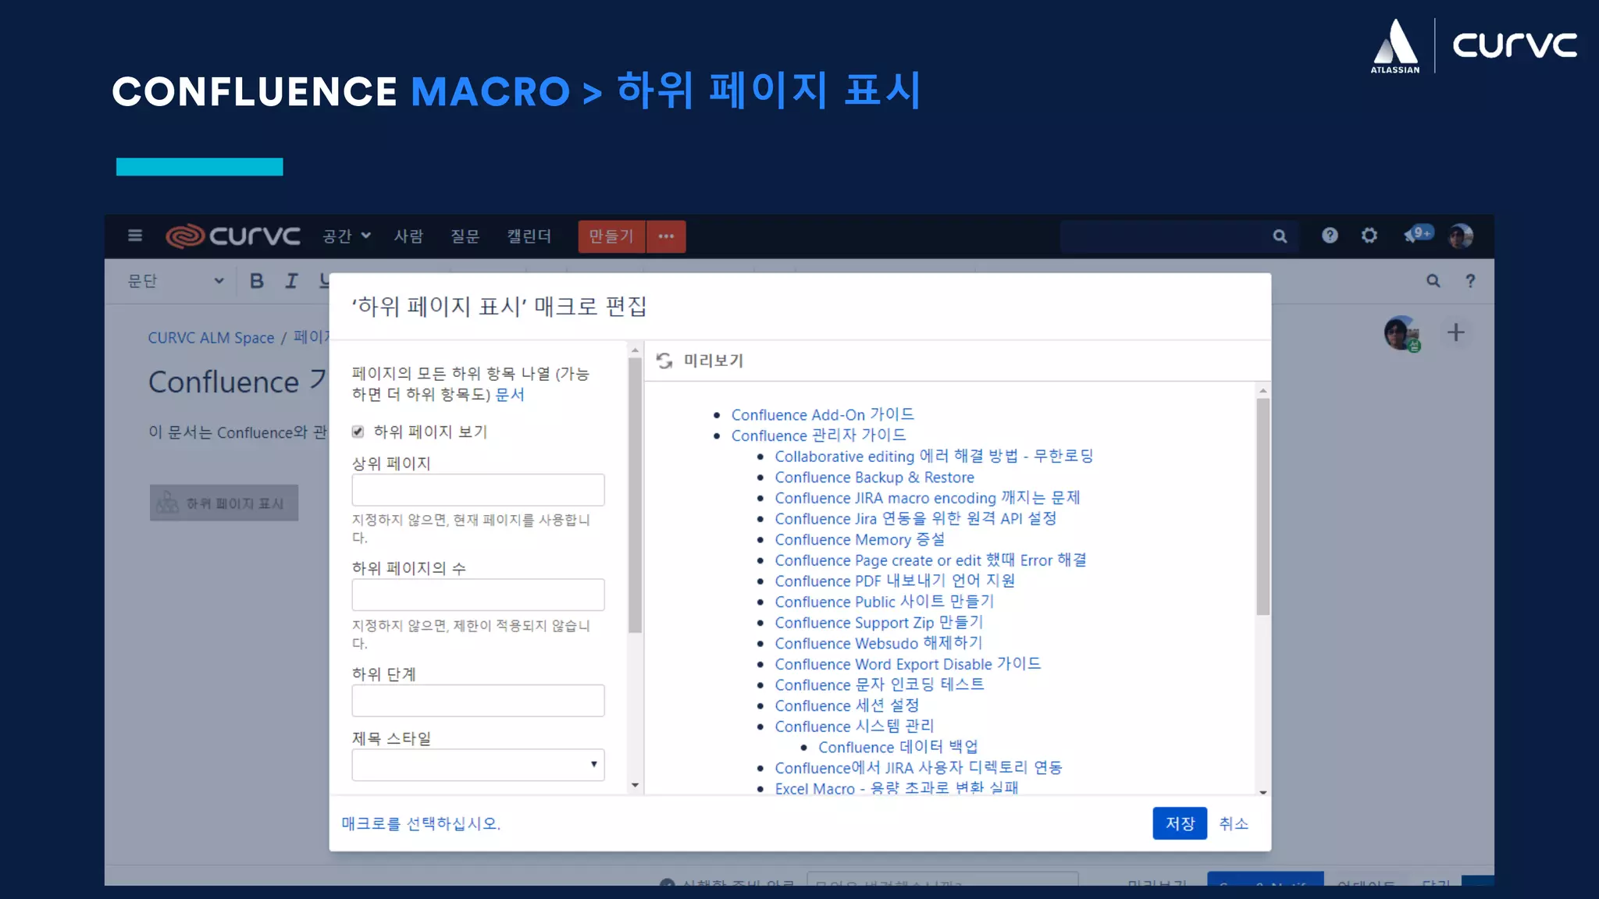Open the notifications 9+ icon
The width and height of the screenshot is (1599, 899).
(1418, 233)
